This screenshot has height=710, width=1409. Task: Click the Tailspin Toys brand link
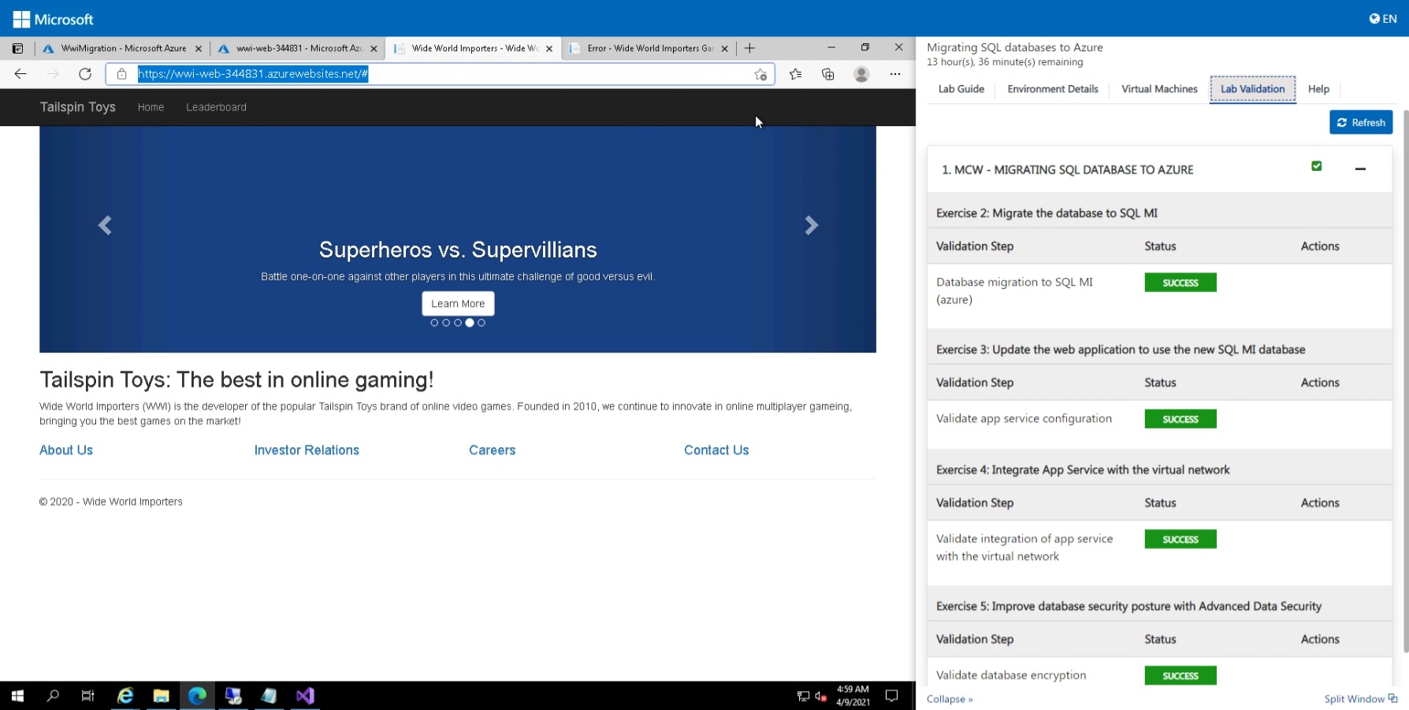point(78,107)
